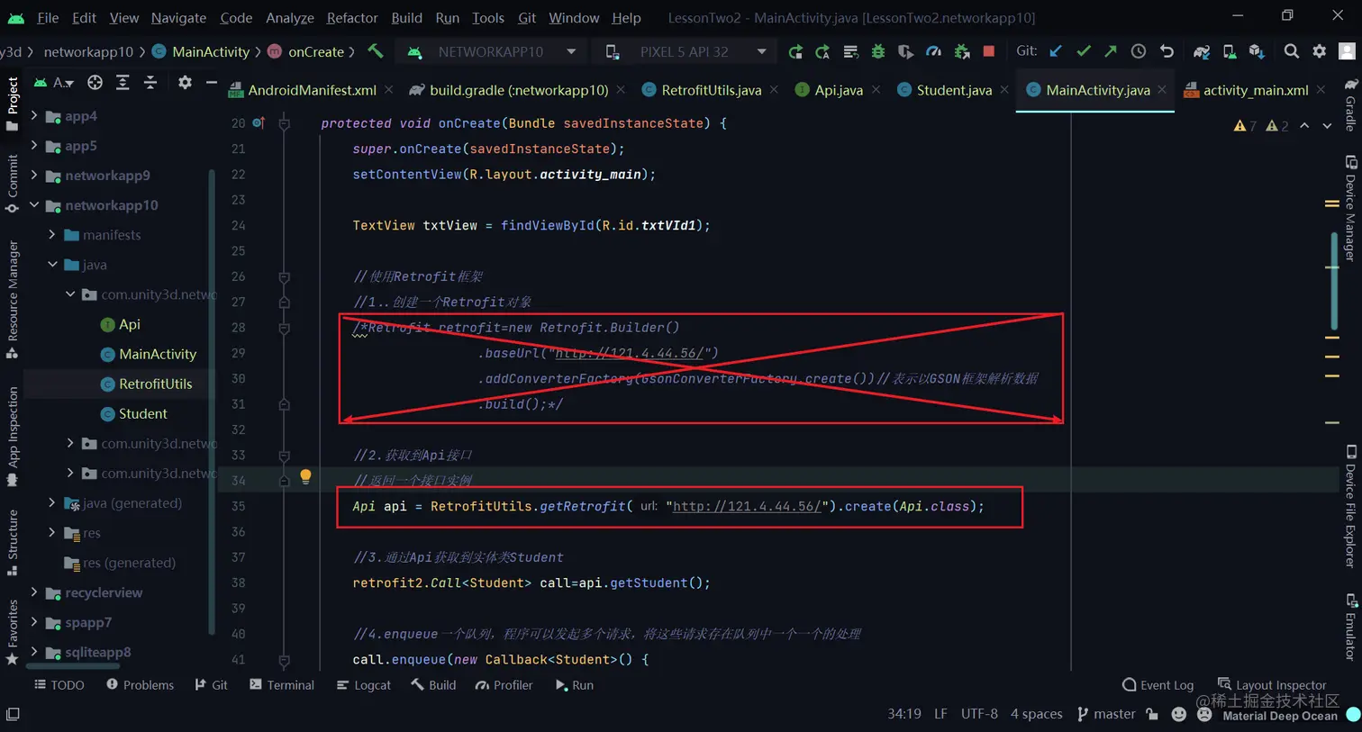This screenshot has height=732, width=1362.
Task: Open the Android view selector dropdown
Action: [x=53, y=83]
